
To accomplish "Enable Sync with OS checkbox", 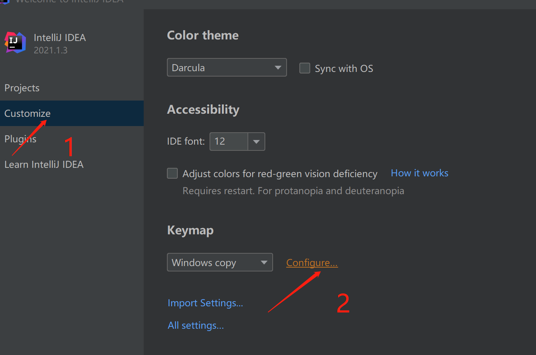I will 305,68.
